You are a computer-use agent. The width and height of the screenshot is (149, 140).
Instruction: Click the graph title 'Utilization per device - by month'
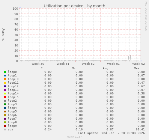(x=74, y=6)
